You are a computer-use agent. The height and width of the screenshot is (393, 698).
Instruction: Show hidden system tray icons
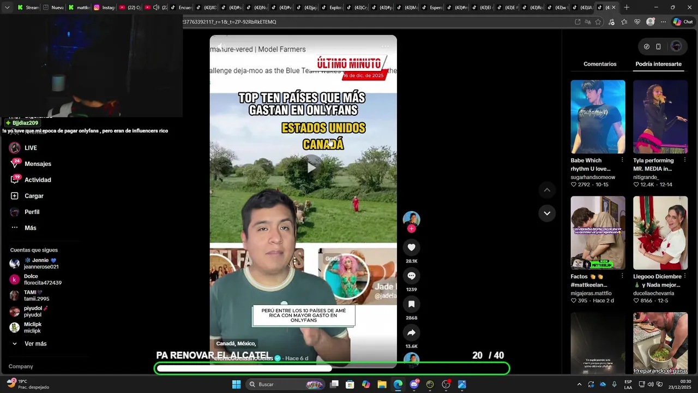click(x=579, y=384)
